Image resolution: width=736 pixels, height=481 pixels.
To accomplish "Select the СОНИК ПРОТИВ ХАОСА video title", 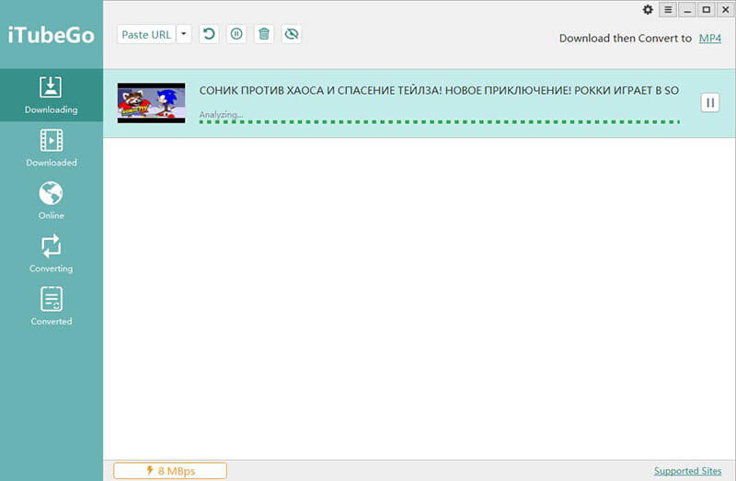I will pos(439,90).
